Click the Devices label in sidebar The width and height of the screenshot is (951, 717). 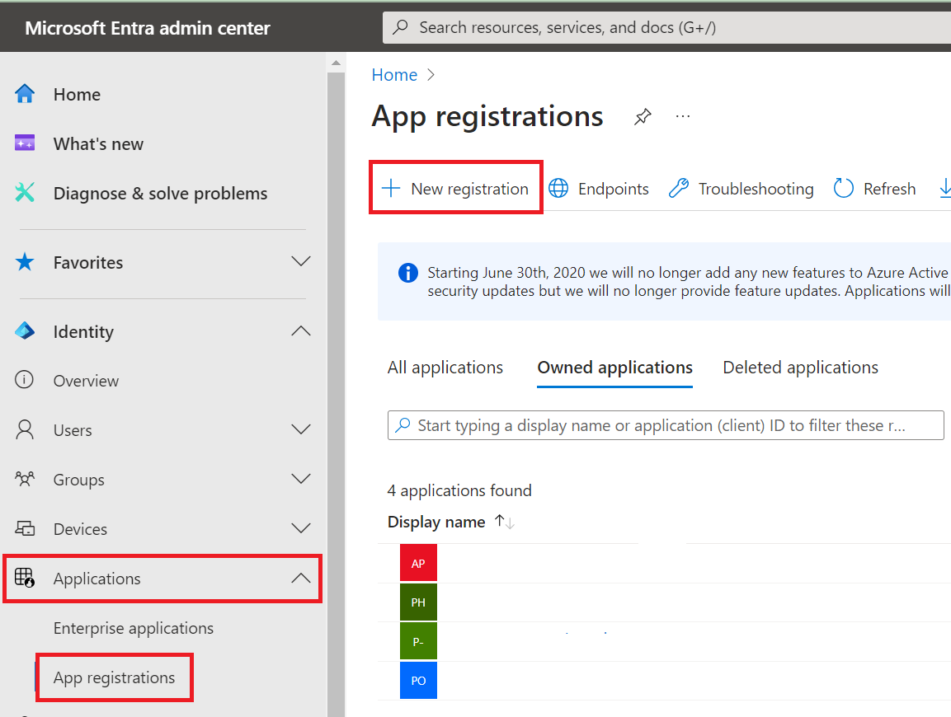coord(80,529)
